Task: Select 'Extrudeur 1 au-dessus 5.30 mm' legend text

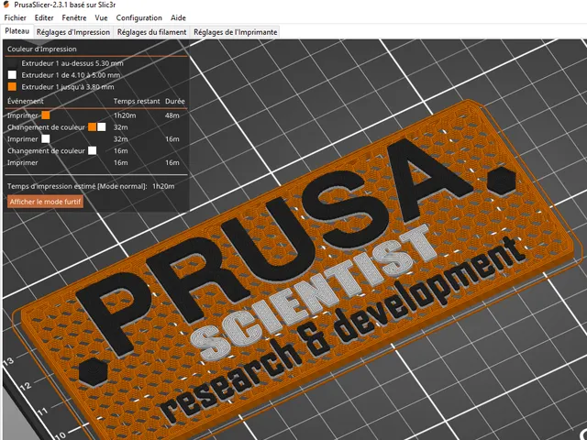Action: tap(72, 63)
